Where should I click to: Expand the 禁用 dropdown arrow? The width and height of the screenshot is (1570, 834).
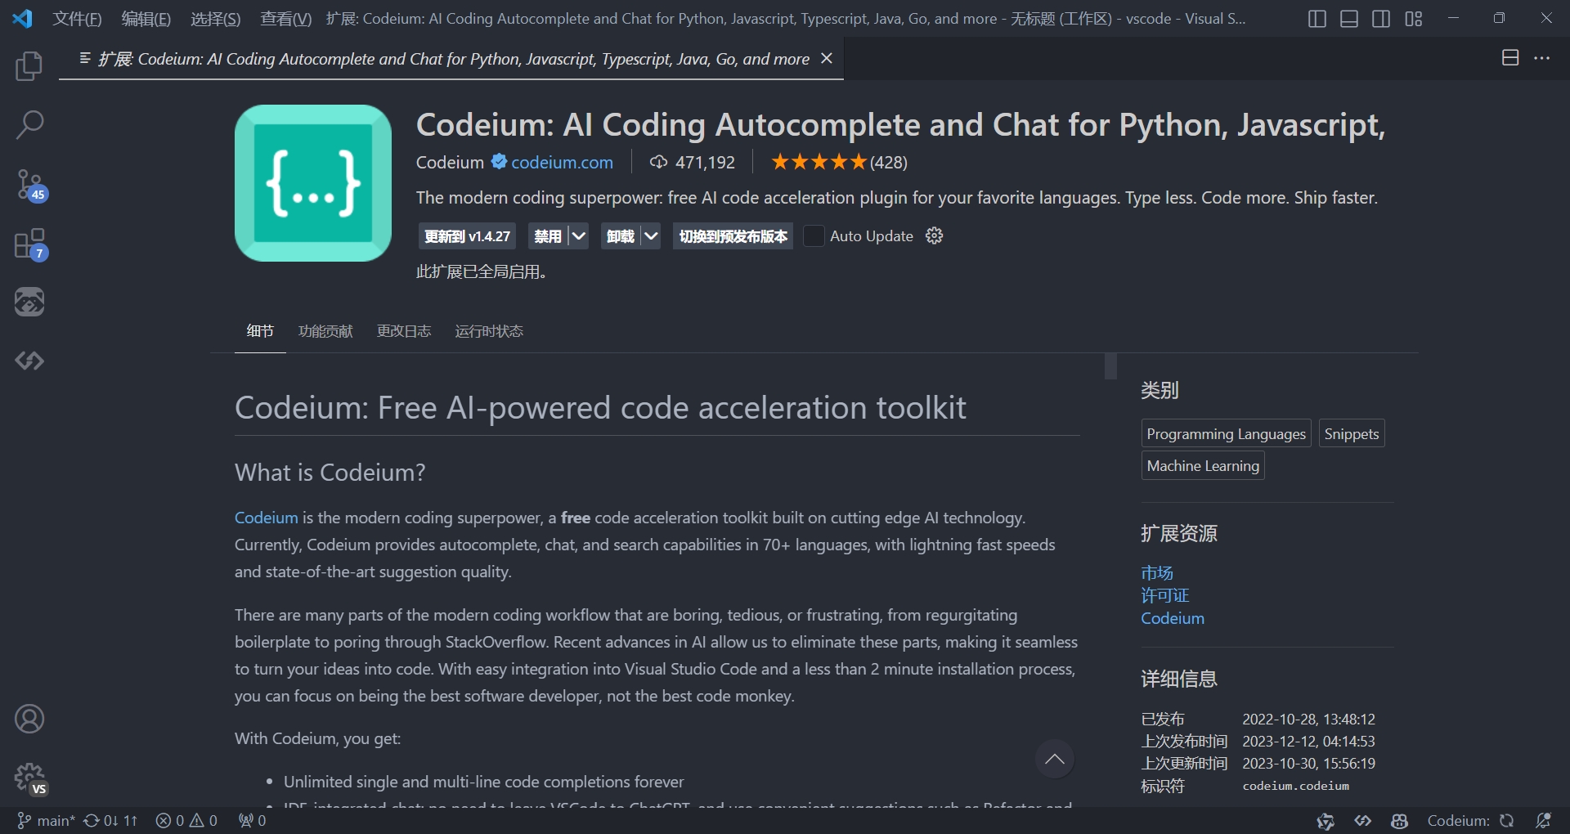tap(578, 236)
